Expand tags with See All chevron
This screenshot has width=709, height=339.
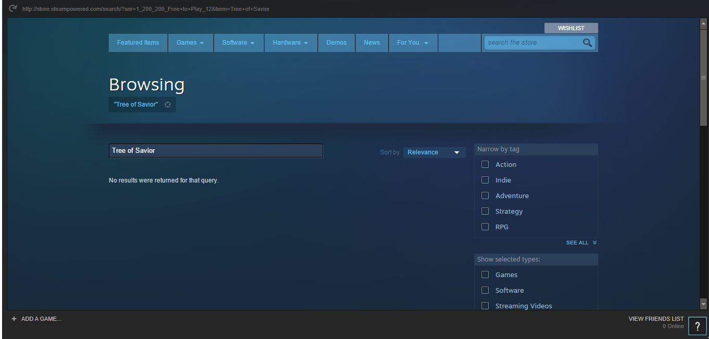tap(594, 243)
